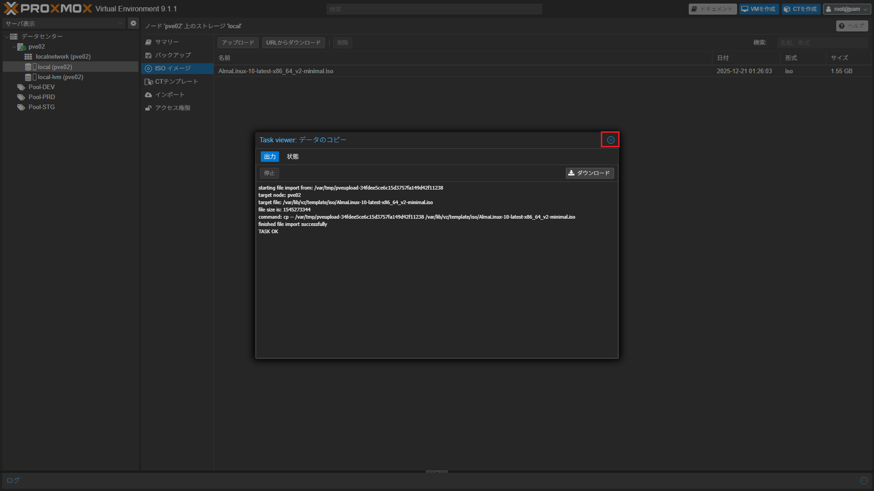
Task: Click the VMを作成 button
Action: (758, 9)
